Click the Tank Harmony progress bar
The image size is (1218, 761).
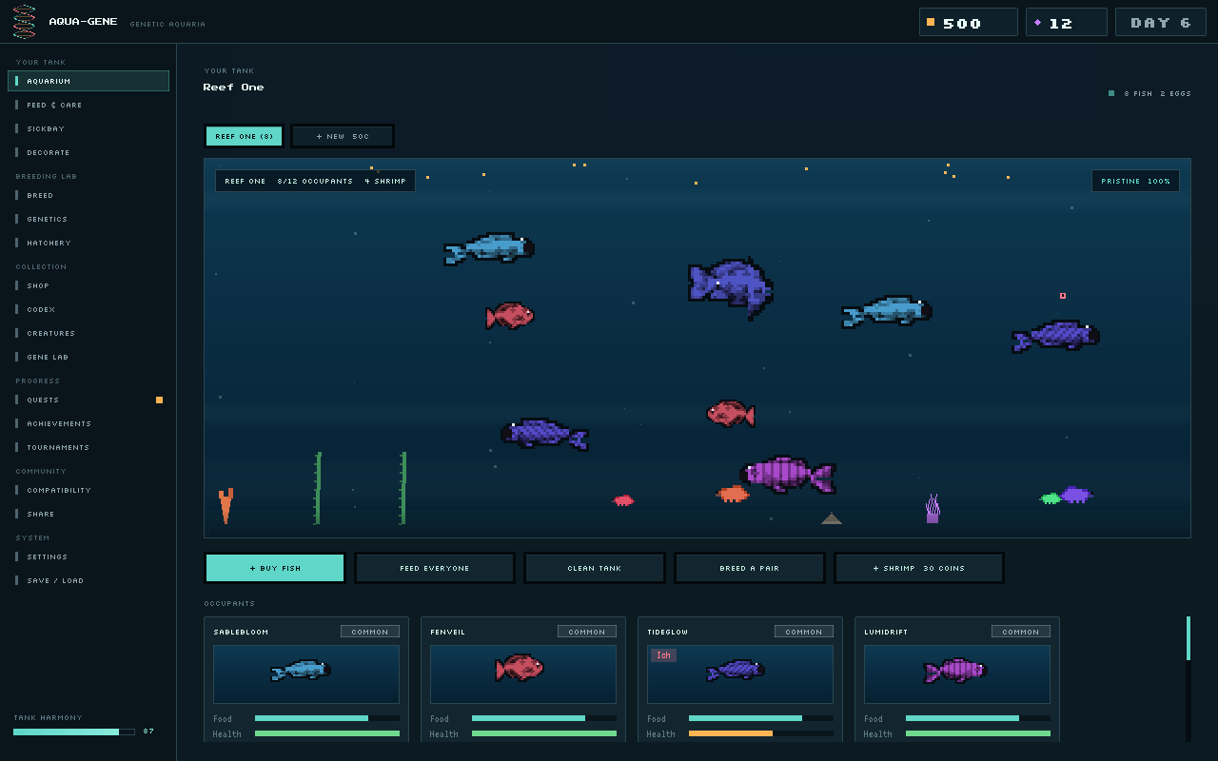pyautogui.click(x=74, y=732)
